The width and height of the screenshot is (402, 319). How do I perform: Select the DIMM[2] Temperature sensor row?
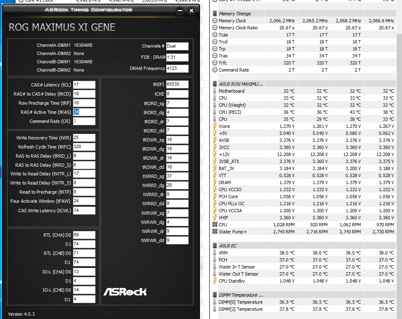tap(304, 309)
